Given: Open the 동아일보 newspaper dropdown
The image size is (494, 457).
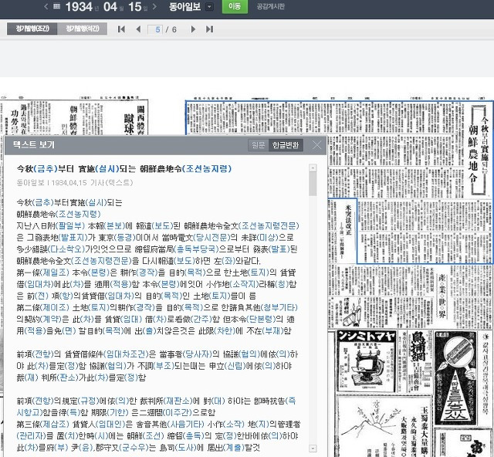Looking at the screenshot, I should click(x=209, y=7).
